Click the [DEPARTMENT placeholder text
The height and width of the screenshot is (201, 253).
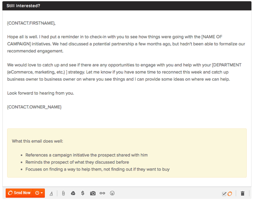[227, 65]
